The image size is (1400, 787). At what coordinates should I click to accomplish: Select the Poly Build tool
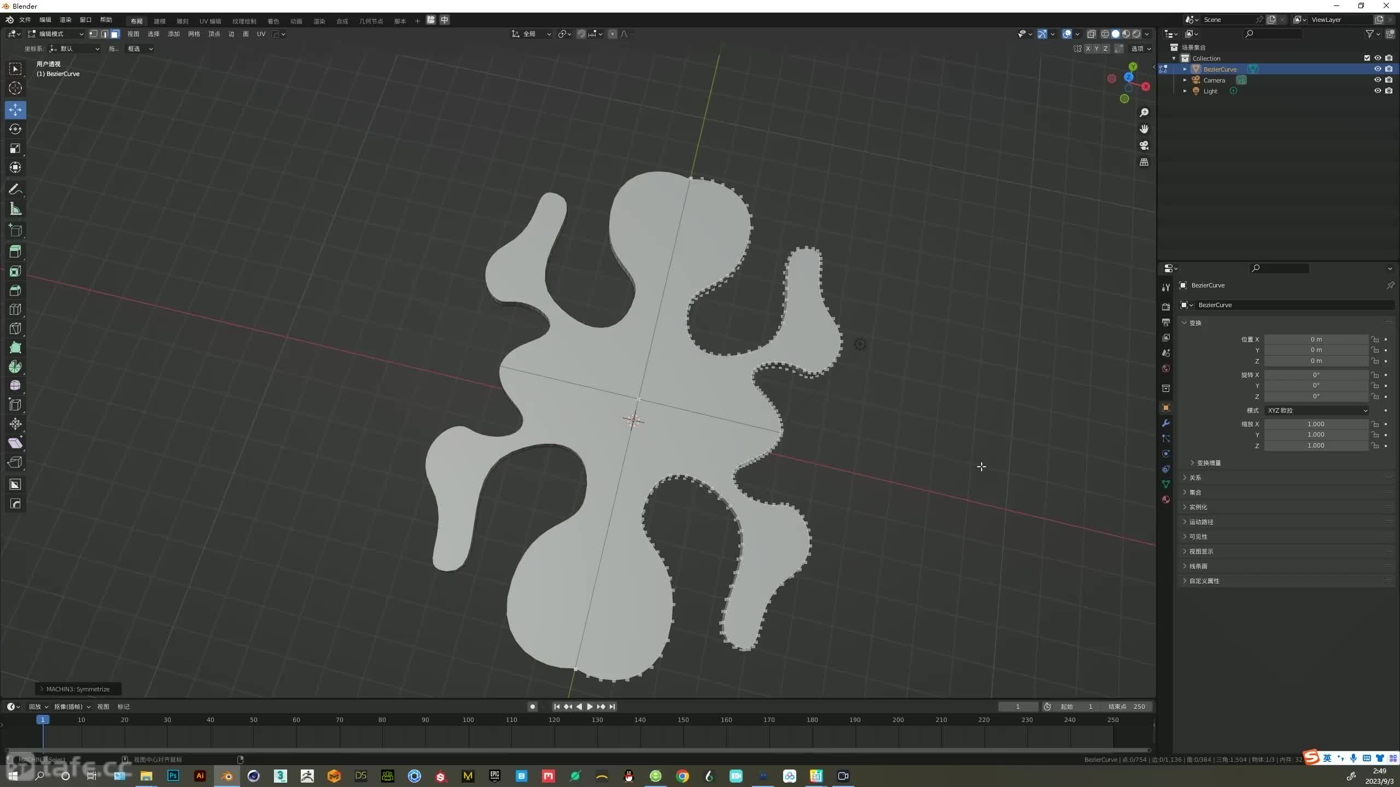coord(15,348)
